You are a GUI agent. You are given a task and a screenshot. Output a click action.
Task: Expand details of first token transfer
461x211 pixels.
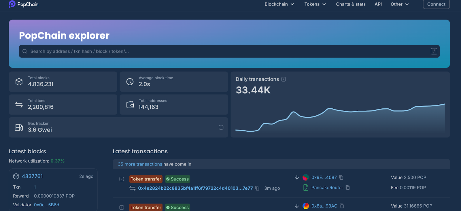tap(122, 179)
